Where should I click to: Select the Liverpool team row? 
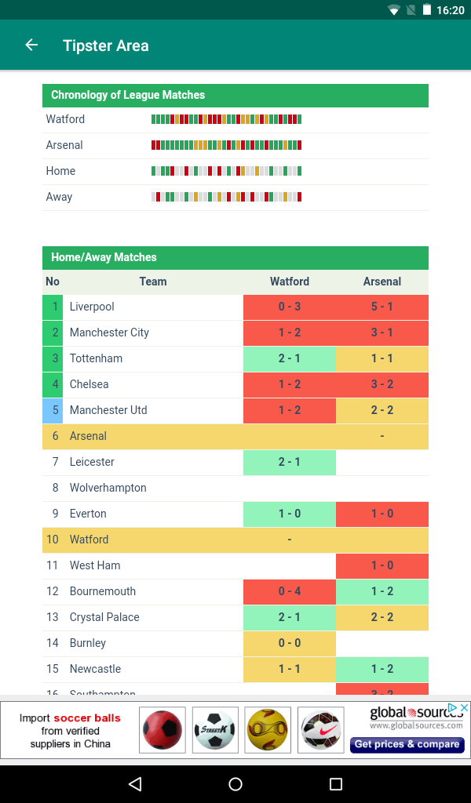pyautogui.click(x=235, y=307)
